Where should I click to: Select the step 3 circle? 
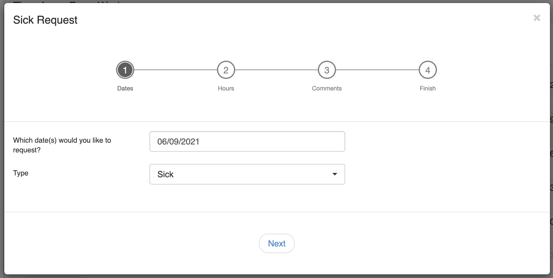(x=327, y=70)
